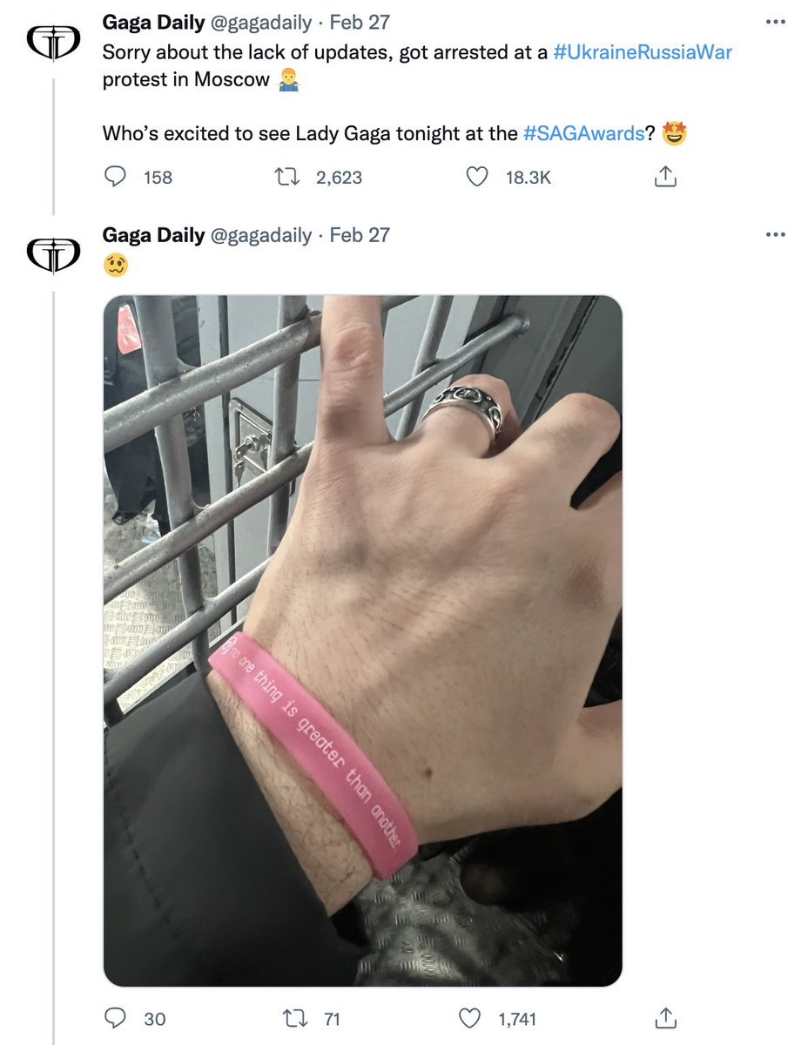Open the more options menu on the first tweet
This screenshot has width=808, height=1045.
[x=774, y=21]
